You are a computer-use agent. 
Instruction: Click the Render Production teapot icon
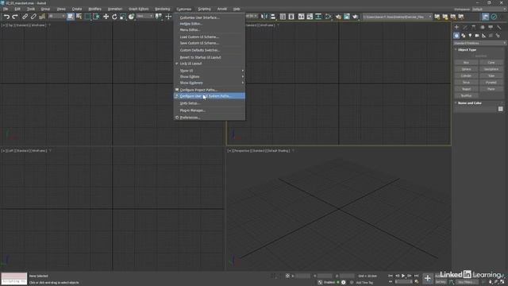point(355,17)
